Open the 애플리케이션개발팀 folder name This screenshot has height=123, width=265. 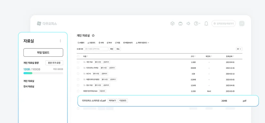93,79
